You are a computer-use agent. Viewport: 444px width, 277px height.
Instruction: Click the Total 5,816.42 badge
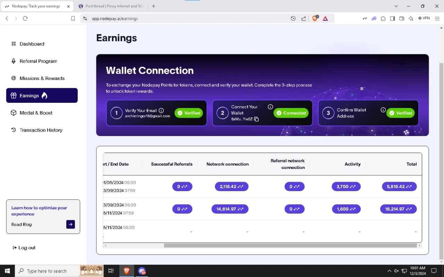(x=399, y=187)
